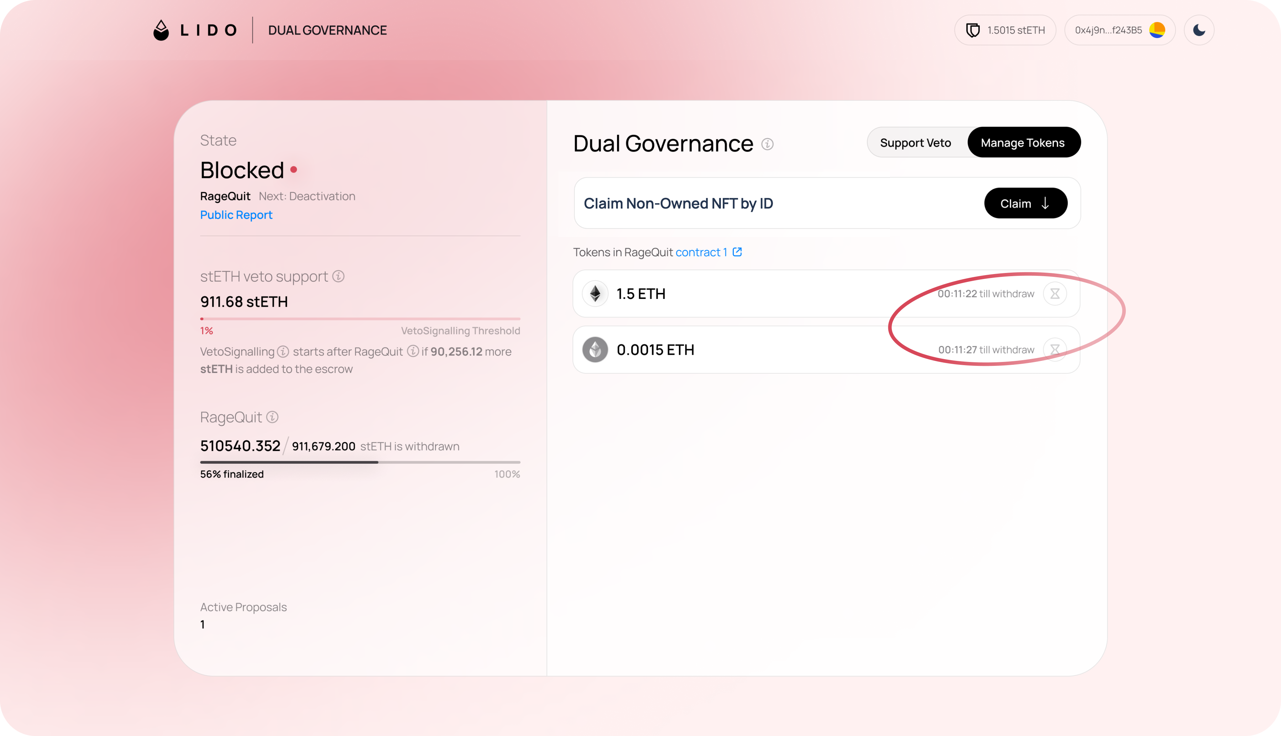The image size is (1281, 736).
Task: Click the '0.0015 ETH' amount text
Action: [x=655, y=350]
